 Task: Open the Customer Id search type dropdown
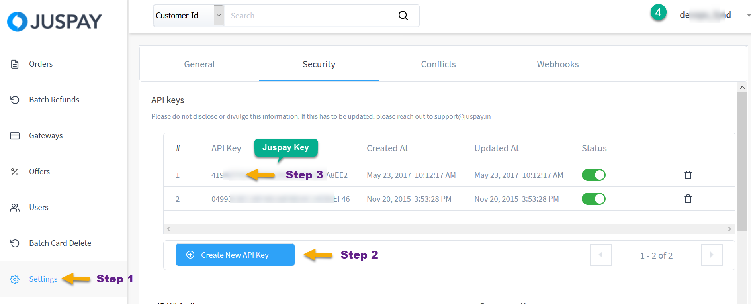click(189, 16)
